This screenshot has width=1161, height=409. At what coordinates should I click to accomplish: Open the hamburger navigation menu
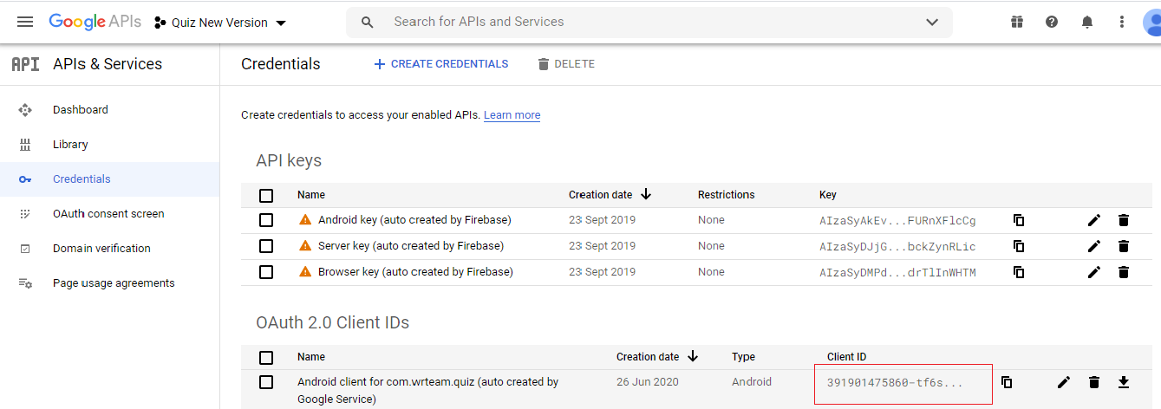[x=25, y=22]
